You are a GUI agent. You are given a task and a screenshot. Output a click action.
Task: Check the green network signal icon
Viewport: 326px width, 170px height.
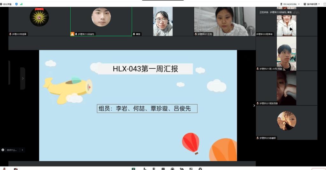(x=21, y=4)
